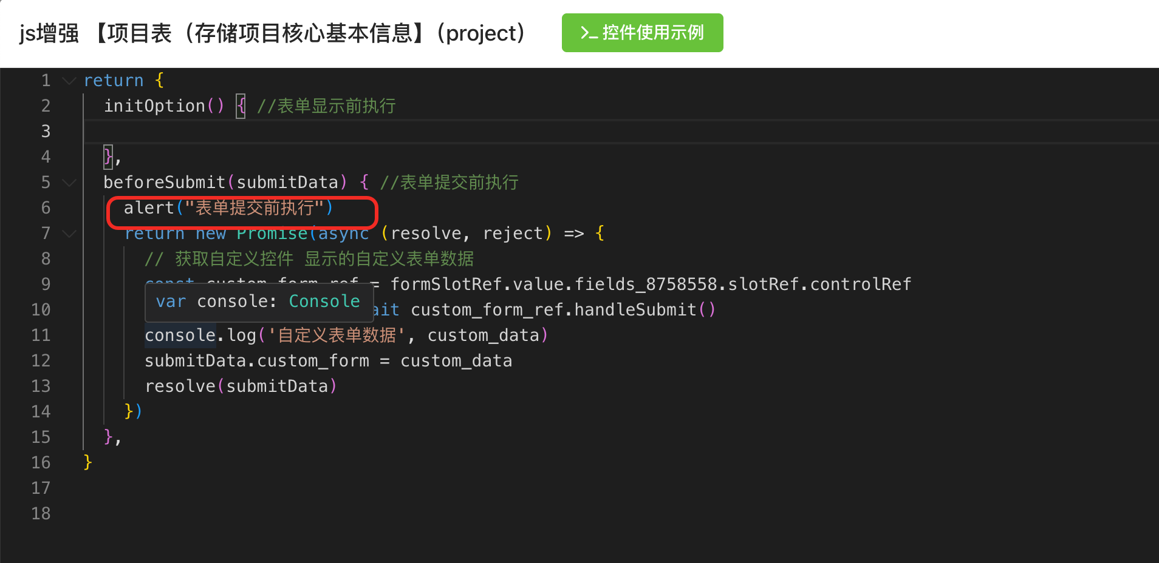This screenshot has width=1159, height=563.
Task: Click the resolve(submitData) call
Action: click(241, 386)
